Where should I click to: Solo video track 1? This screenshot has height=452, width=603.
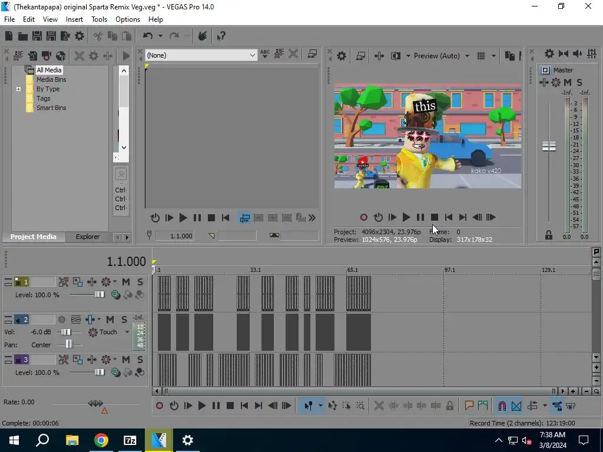140,282
